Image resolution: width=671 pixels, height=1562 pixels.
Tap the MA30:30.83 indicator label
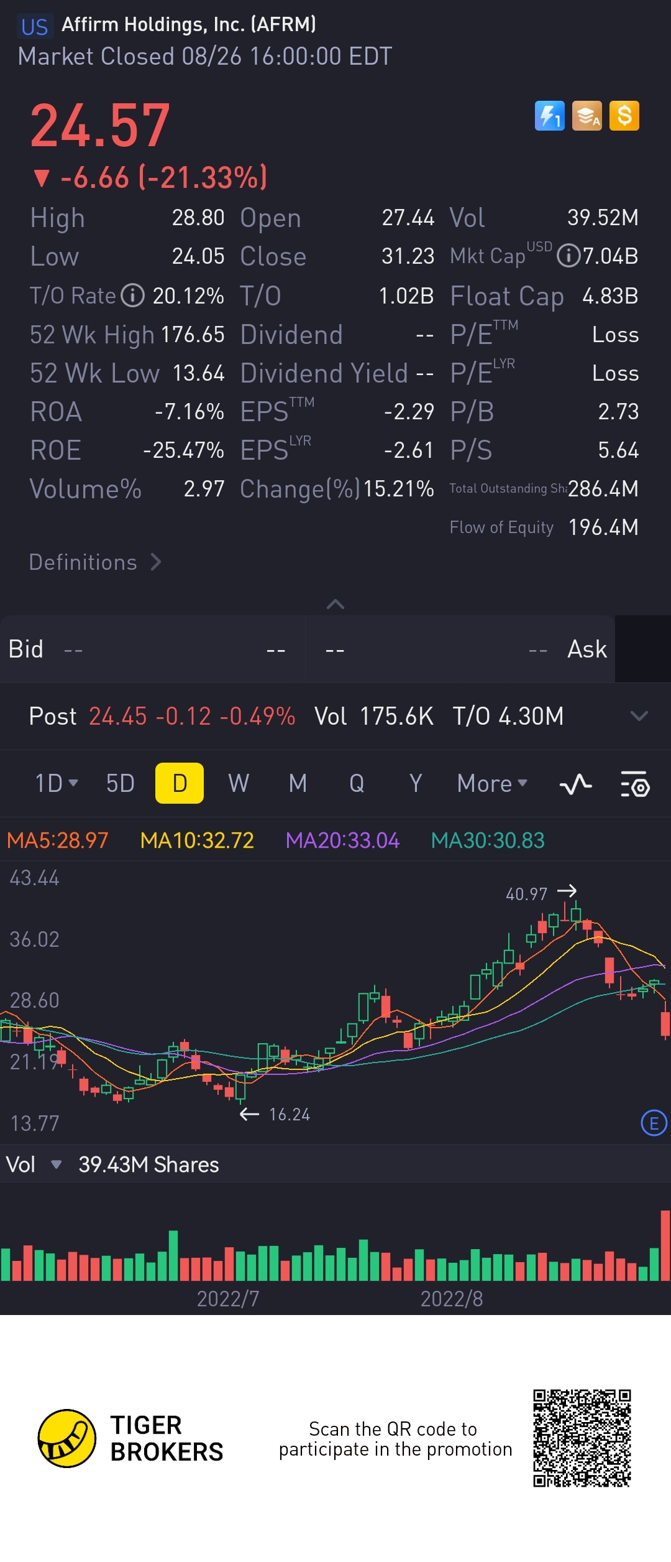pos(488,840)
